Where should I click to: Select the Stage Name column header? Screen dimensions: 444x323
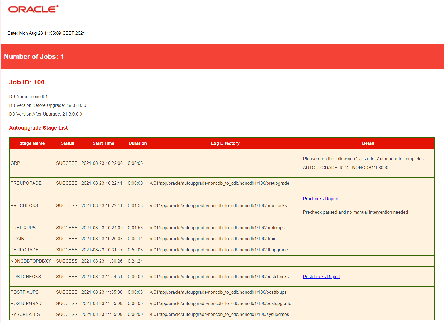coord(32,143)
